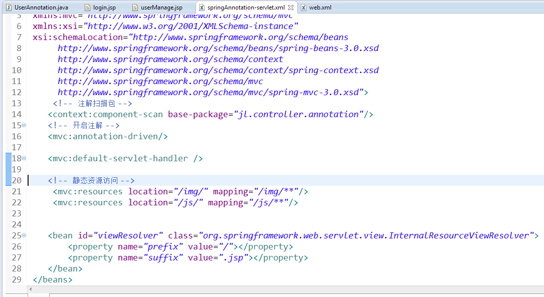Click the "/js/**" mapping value

(x=269, y=203)
